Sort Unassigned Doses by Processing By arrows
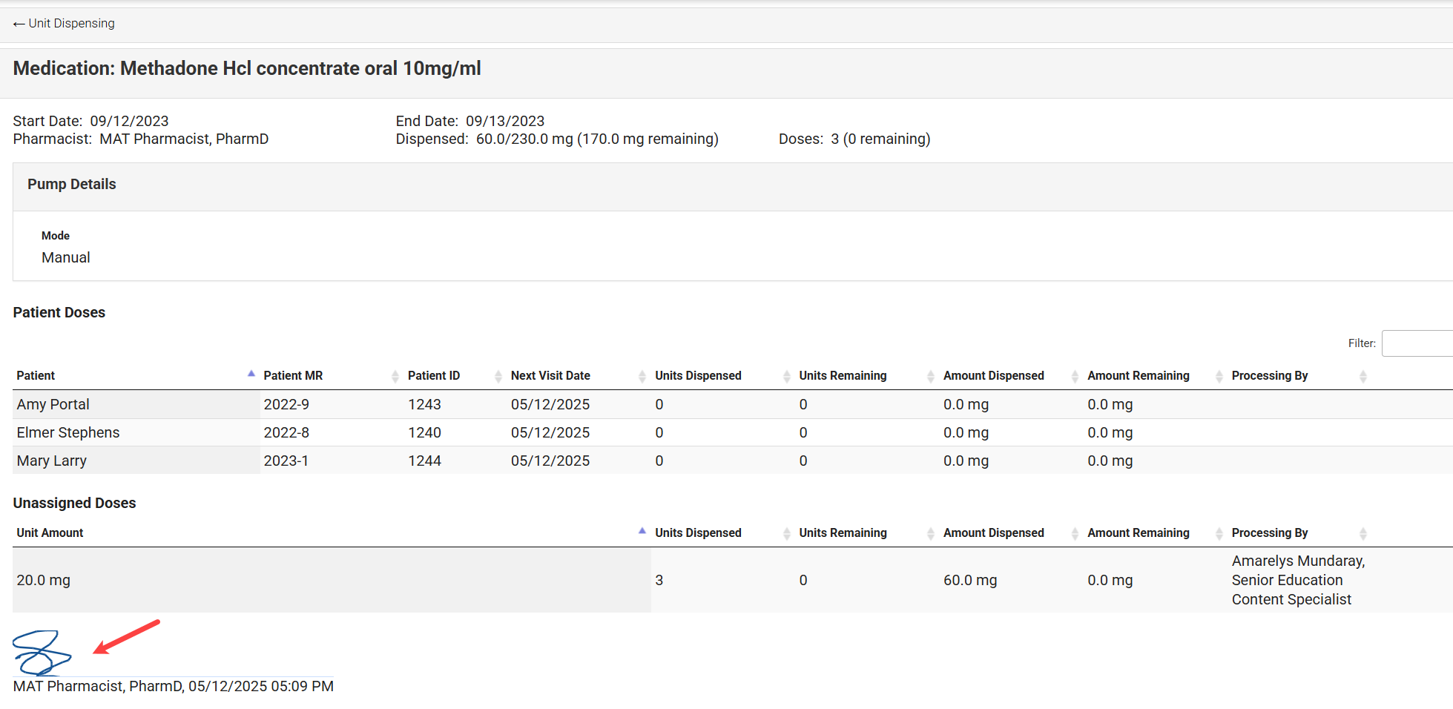This screenshot has height=709, width=1453. coord(1363,533)
